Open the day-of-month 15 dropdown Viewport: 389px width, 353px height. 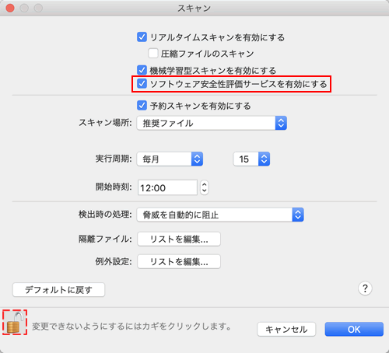(251, 159)
